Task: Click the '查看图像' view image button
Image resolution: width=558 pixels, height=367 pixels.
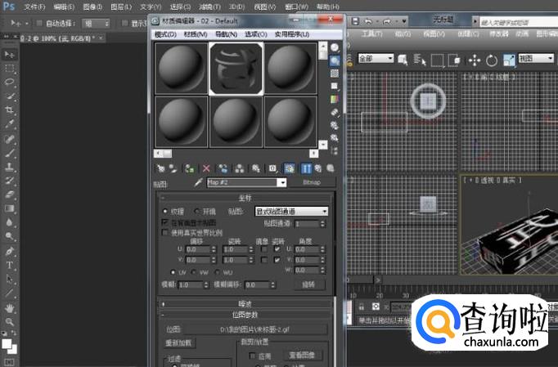Action: pos(304,356)
